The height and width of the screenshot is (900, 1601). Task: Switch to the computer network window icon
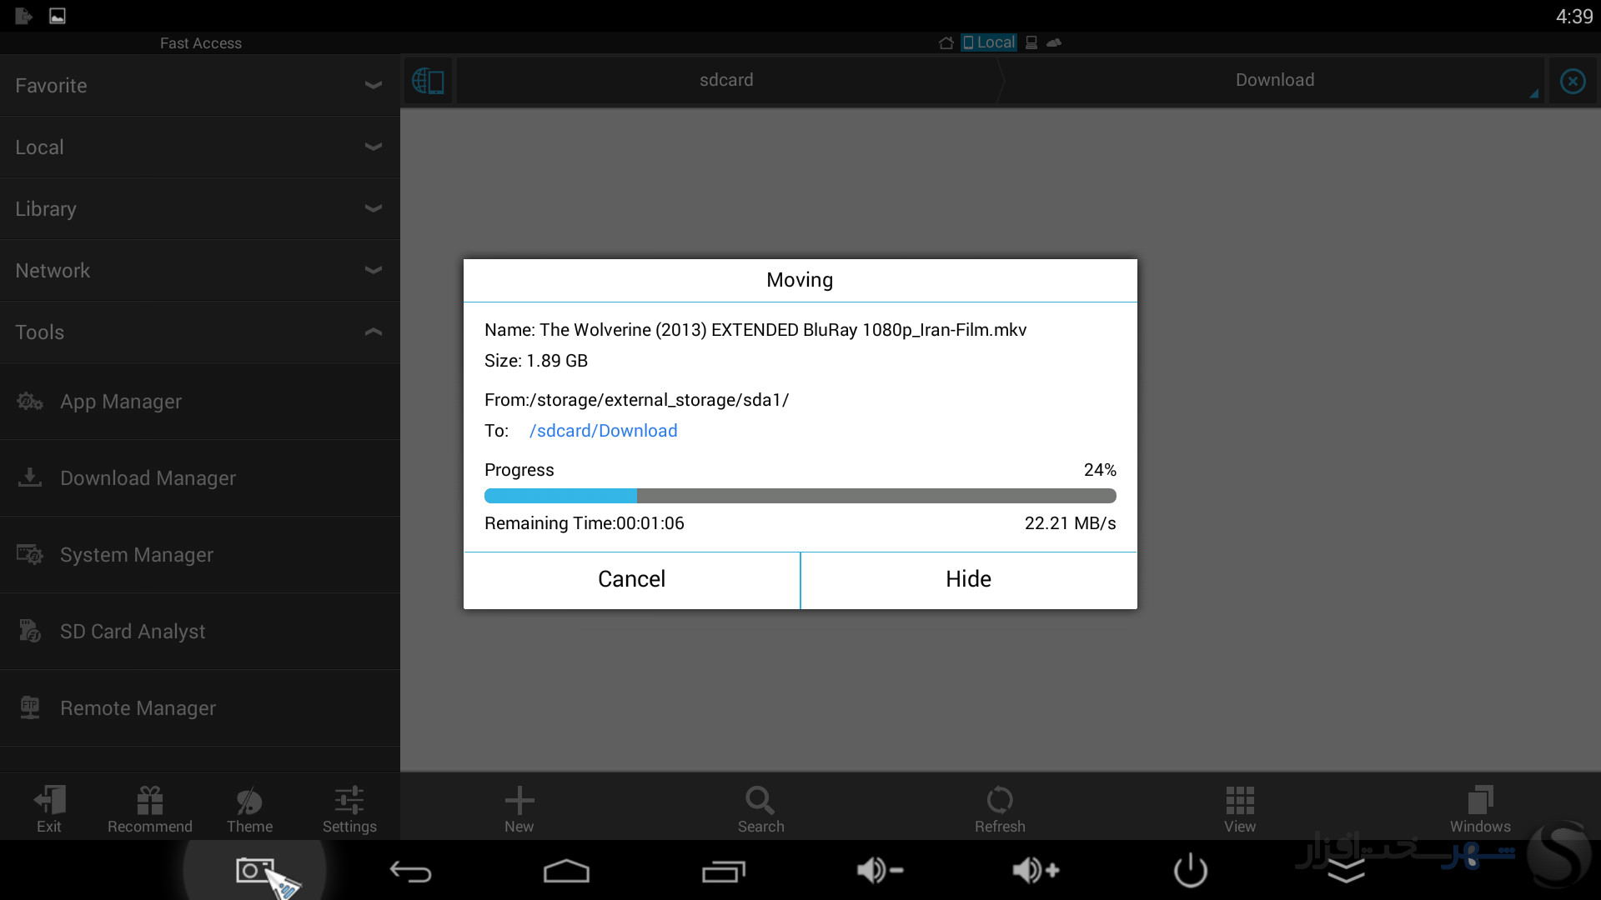click(x=1031, y=42)
